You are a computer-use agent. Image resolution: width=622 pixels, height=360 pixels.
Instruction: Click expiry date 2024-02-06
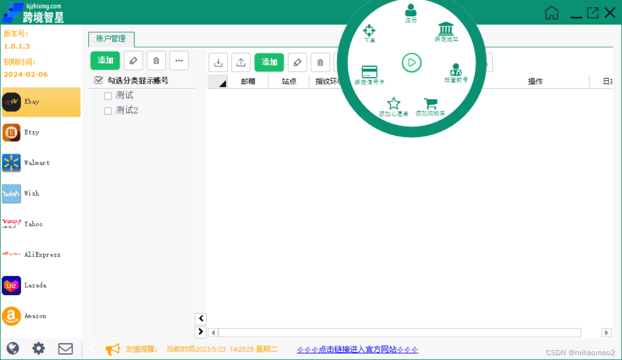pyautogui.click(x=26, y=74)
